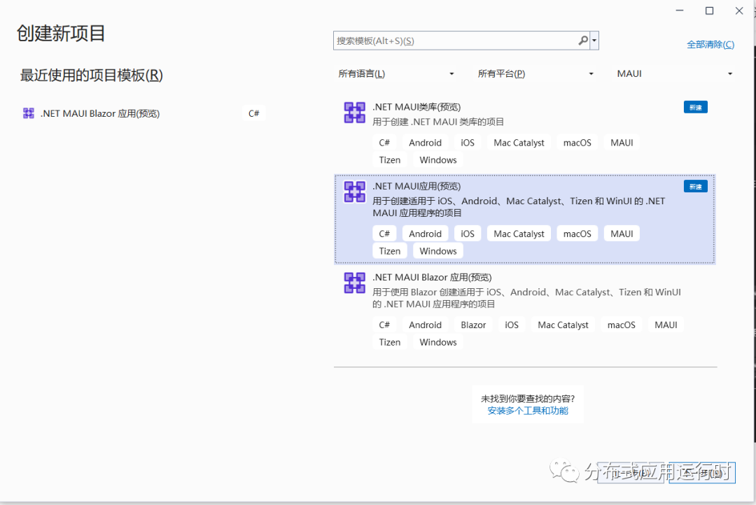
Task: Click the Mac Catalyst tag under .NET MAUI Blazor 应用
Action: (x=563, y=325)
